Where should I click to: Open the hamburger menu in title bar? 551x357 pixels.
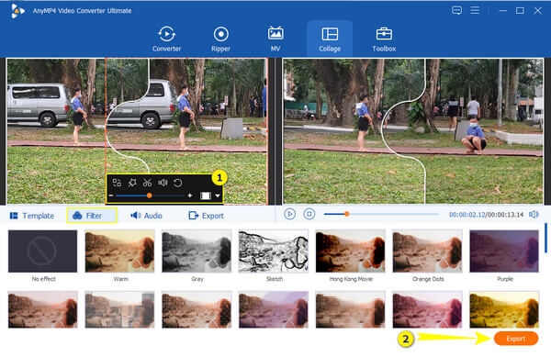475,10
